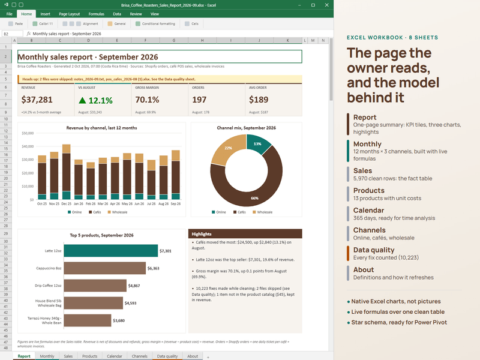Screen dimensions: 480x360
Task: Click the Drip Coffee 12oz bar
Action: [x=95, y=286]
